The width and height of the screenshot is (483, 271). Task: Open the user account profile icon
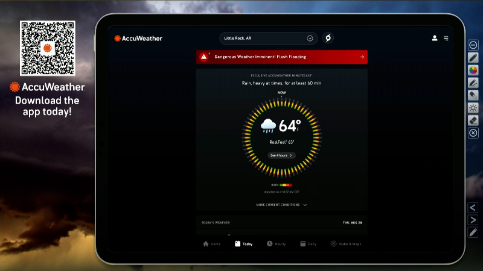tap(435, 38)
